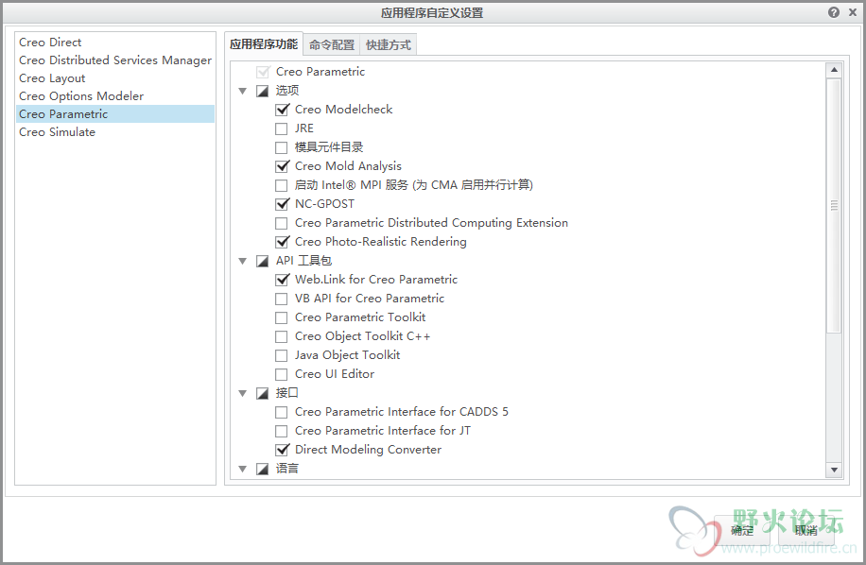Uncheck Direct Modeling Converter

pos(282,450)
